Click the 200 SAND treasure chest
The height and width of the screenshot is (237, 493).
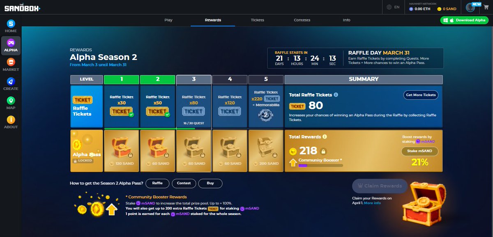click(x=266, y=151)
